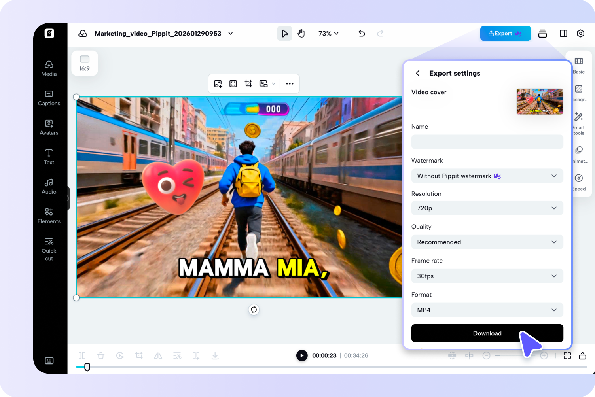Screen dimensions: 595x397
Task: Open the Format MP4 dropdown
Action: pos(487,310)
